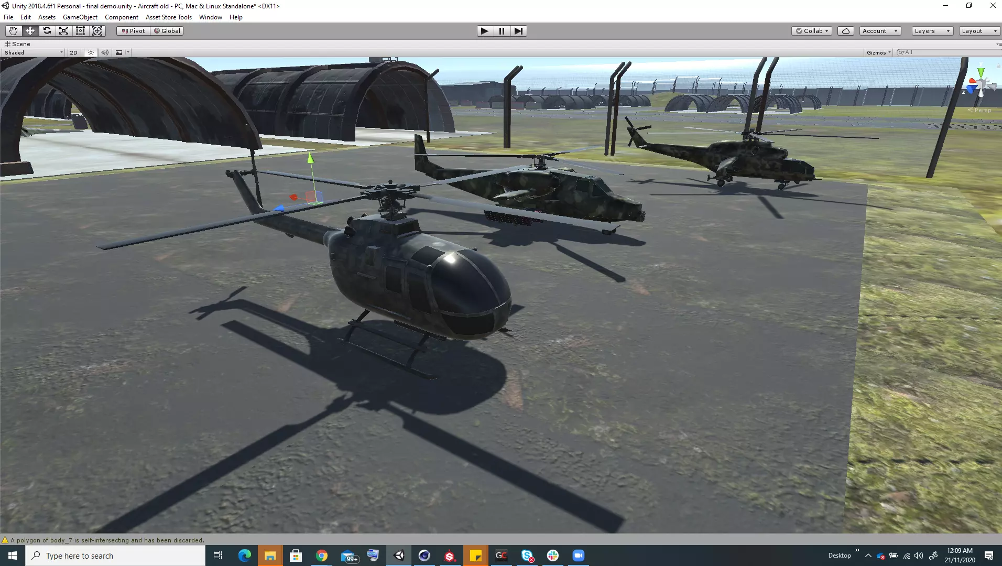Toggle scene audio playback
The width and height of the screenshot is (1002, 566).
pos(105,52)
